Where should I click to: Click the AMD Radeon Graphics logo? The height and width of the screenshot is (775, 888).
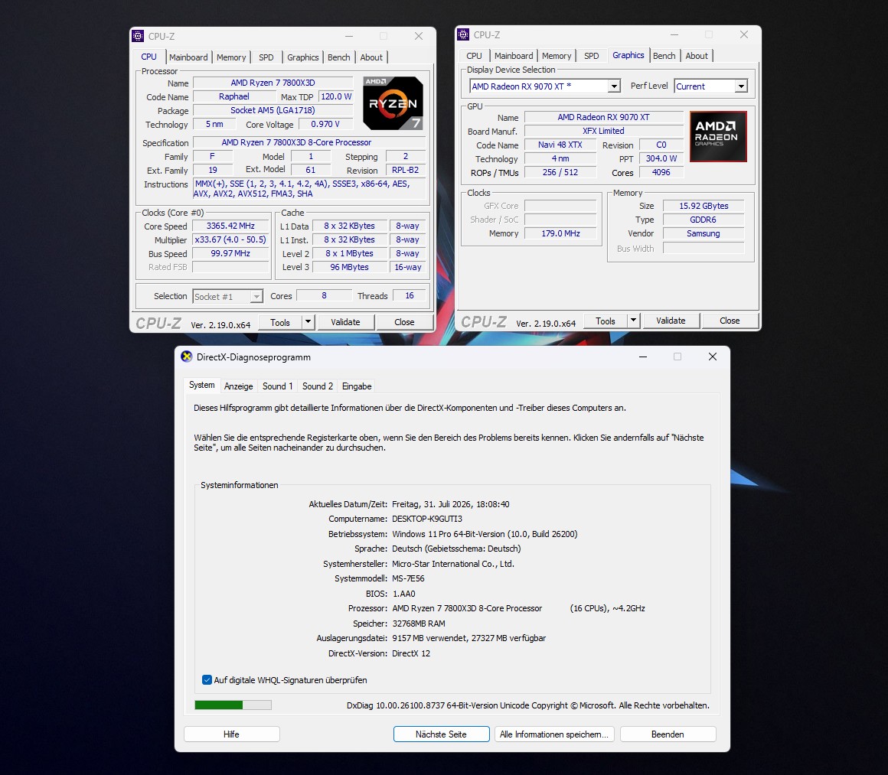[x=718, y=136]
